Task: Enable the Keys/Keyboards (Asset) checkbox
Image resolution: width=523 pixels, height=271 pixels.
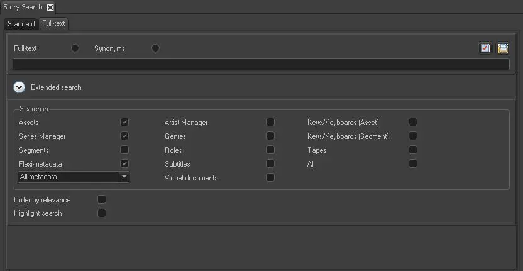Action: [x=413, y=122]
